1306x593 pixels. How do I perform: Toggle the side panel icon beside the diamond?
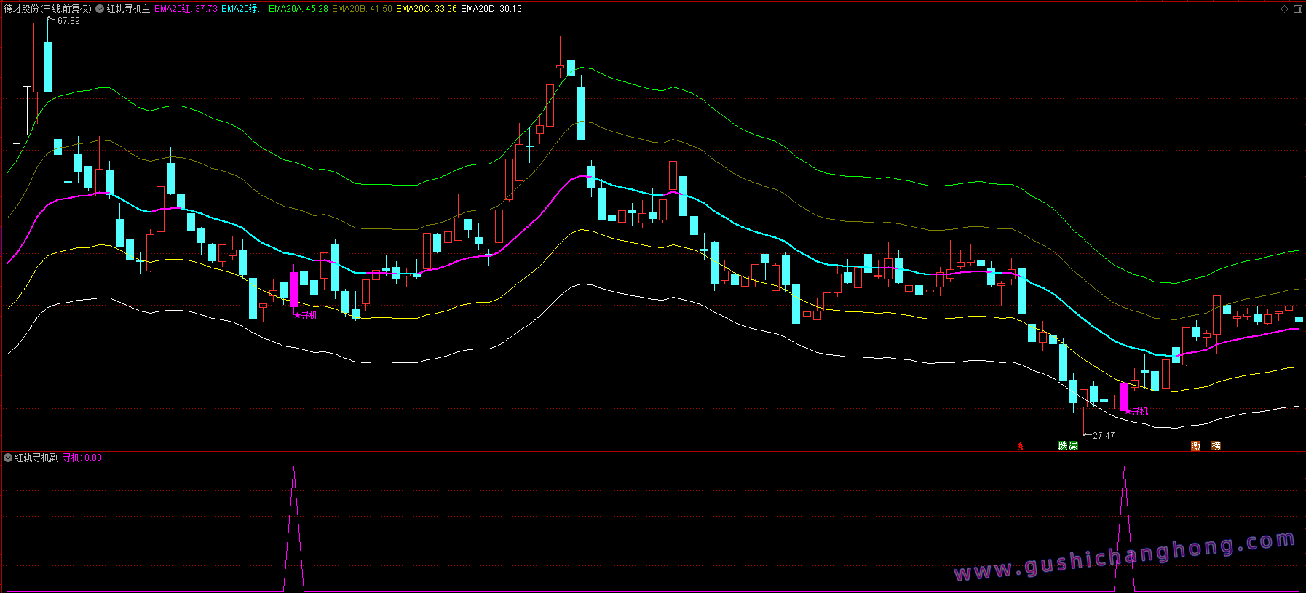[1297, 9]
